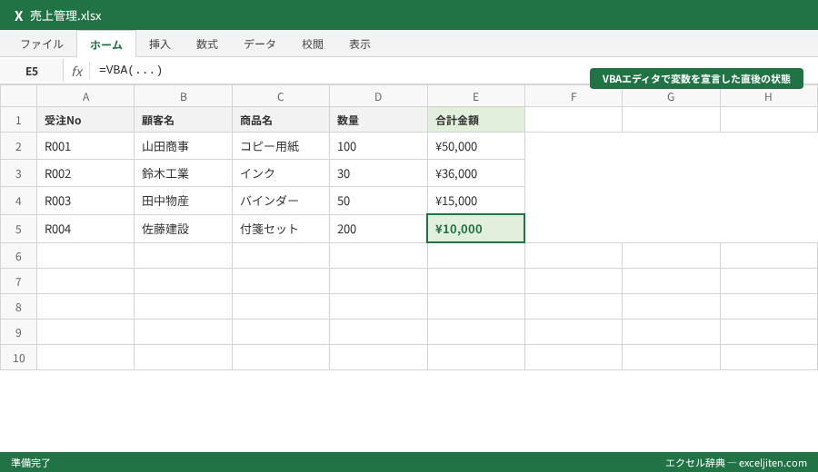Select the 山田商事 cell
Viewport: 818px width, 472px height.
click(183, 146)
